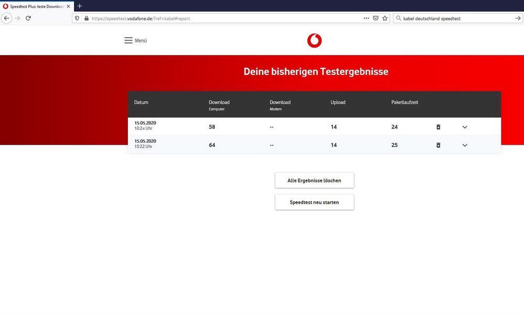Screen dimensions: 524x315
Task: Delete the 10:22 Uhr test result
Action: (438, 145)
